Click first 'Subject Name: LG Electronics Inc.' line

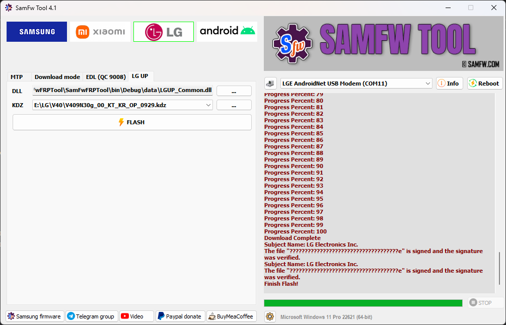point(311,245)
